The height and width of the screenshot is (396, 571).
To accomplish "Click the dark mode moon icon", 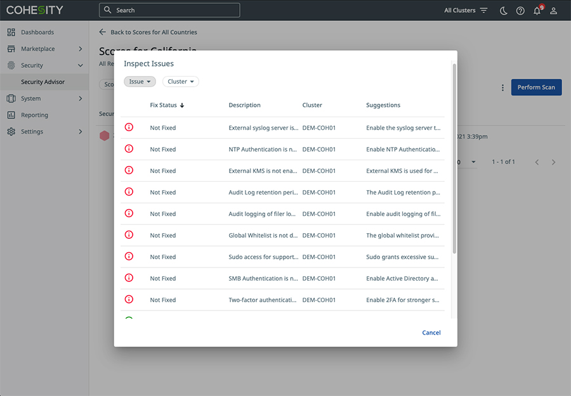I will (x=503, y=11).
